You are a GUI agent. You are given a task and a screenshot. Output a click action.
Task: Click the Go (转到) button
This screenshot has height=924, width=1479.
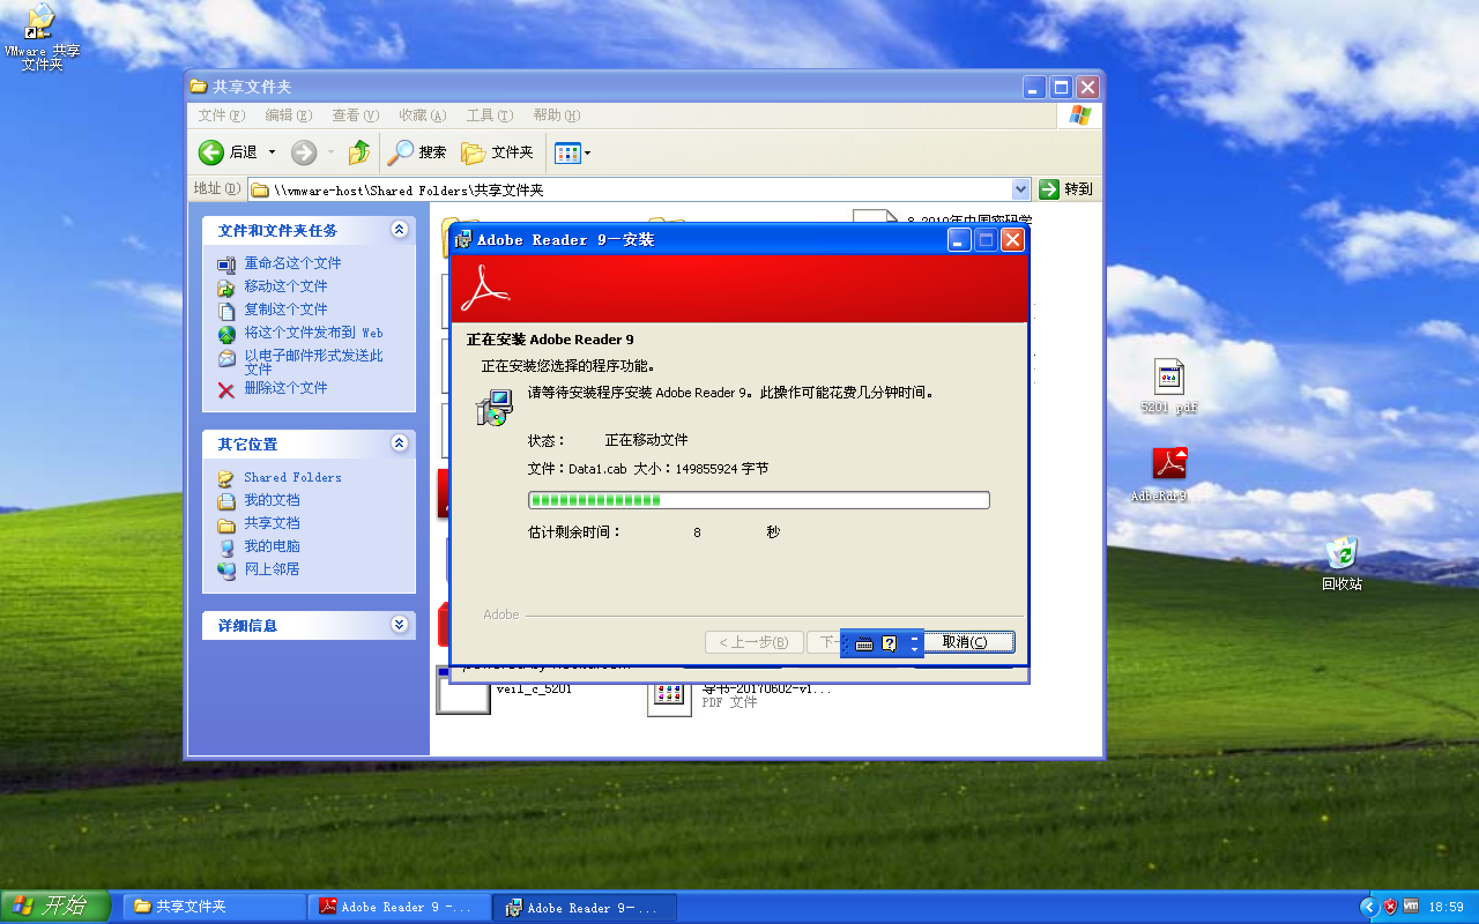(1065, 189)
